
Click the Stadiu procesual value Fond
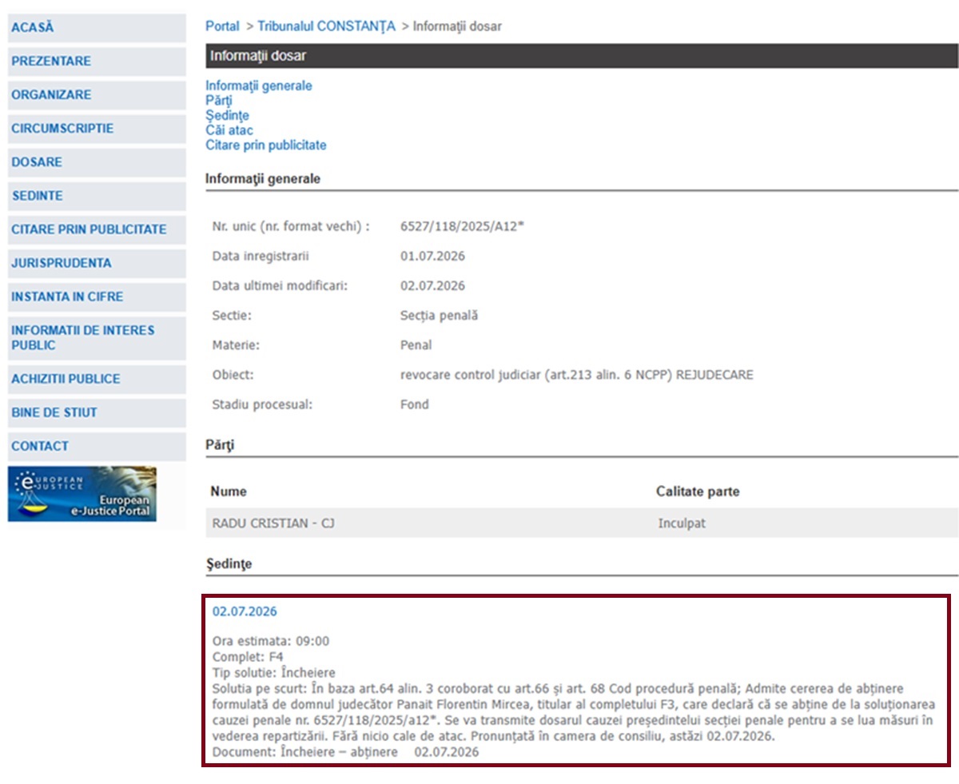(414, 404)
